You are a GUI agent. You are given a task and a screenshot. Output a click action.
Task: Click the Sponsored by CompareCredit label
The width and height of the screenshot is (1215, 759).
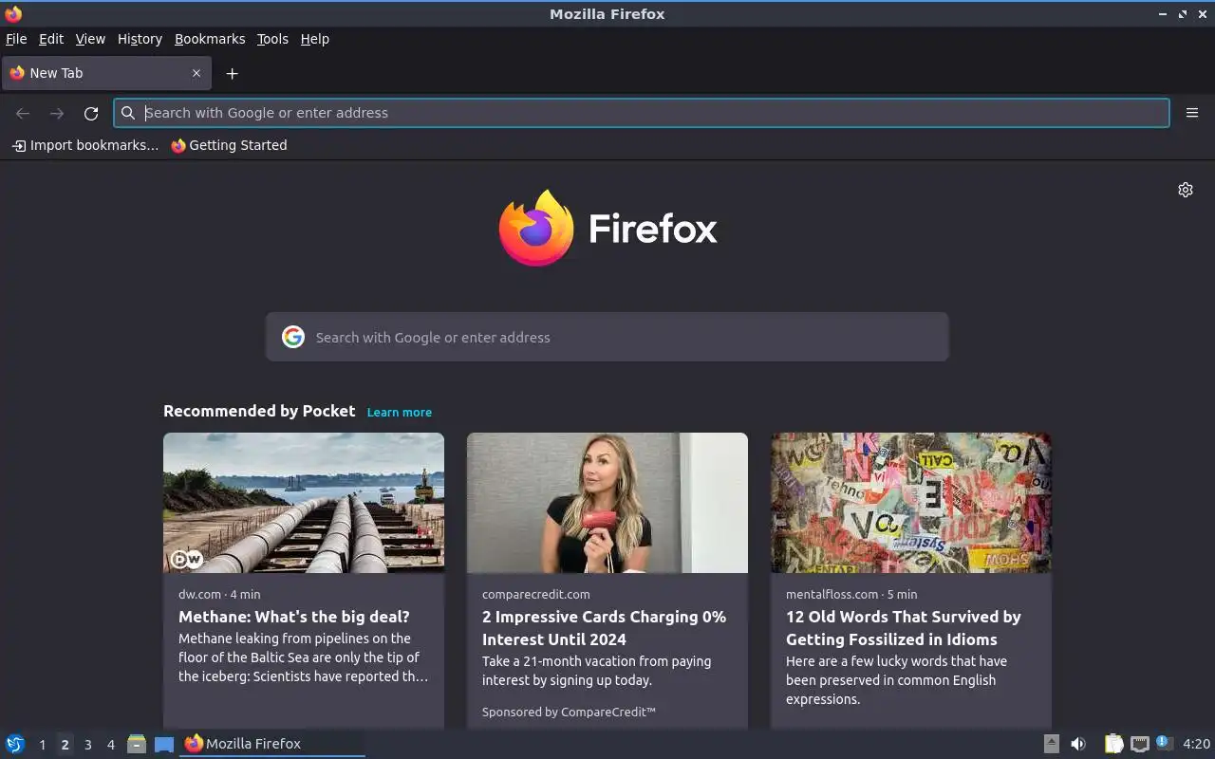569,712
